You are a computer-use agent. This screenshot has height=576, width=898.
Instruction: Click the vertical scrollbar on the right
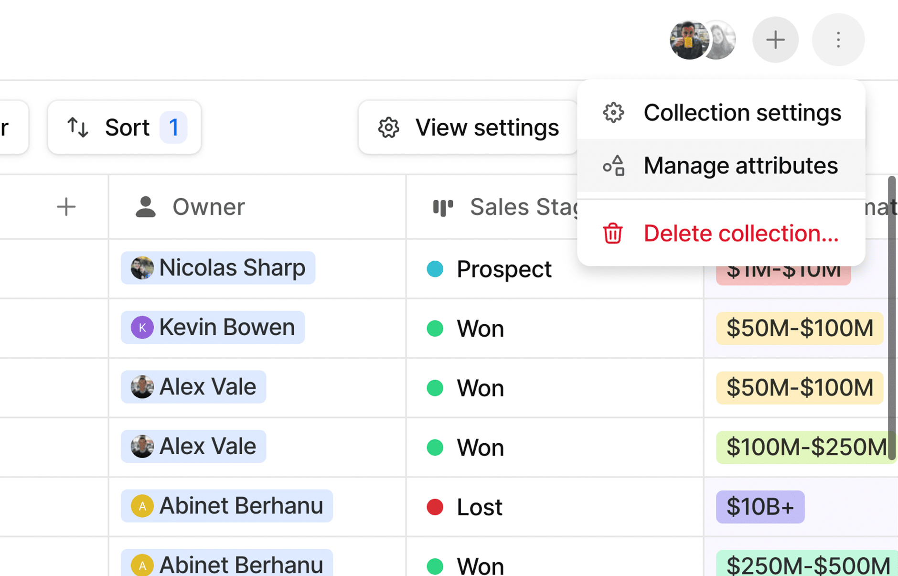(891, 319)
